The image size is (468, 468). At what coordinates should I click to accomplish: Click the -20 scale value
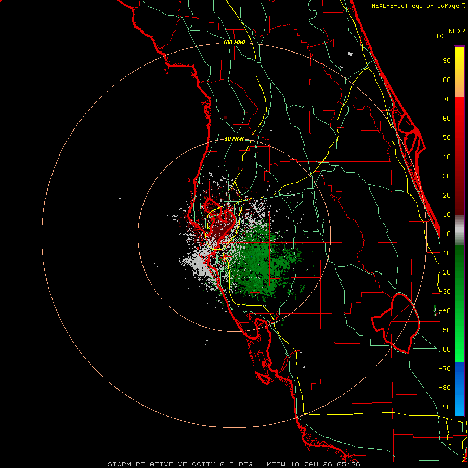pyautogui.click(x=445, y=272)
